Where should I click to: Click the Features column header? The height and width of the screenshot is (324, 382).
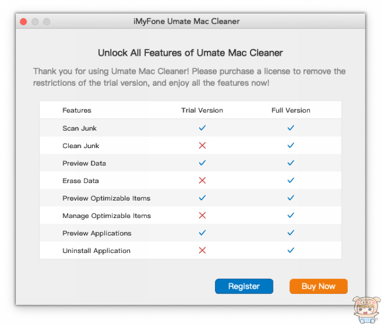pos(77,110)
